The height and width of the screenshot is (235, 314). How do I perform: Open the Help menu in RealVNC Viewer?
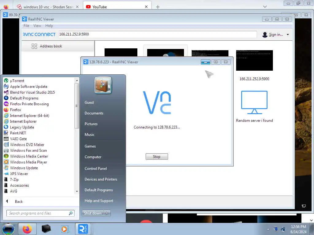click(x=49, y=26)
